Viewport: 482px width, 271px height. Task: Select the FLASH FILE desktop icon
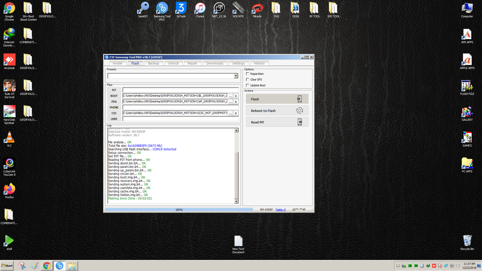(x=467, y=87)
